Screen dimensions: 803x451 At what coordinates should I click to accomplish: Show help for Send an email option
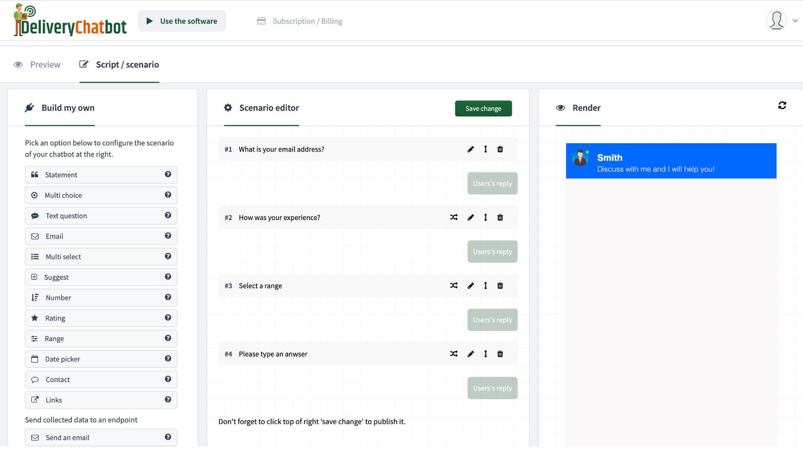(168, 437)
